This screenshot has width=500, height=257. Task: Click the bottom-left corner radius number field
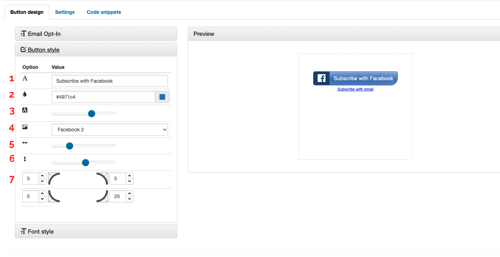click(31, 196)
